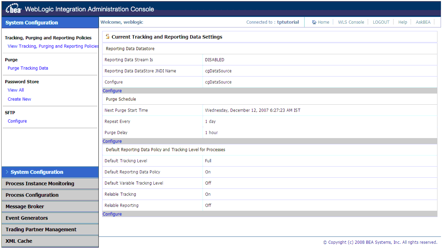Click the Reliable Tracking label

click(120, 194)
